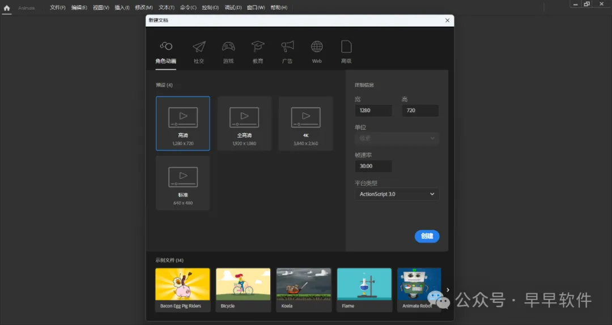The image size is (612, 325).
Task: Open the 文本(T) menu
Action: 166,7
